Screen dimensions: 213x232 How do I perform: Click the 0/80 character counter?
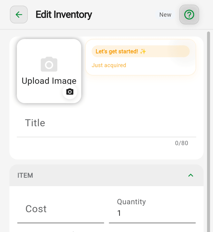click(181, 143)
